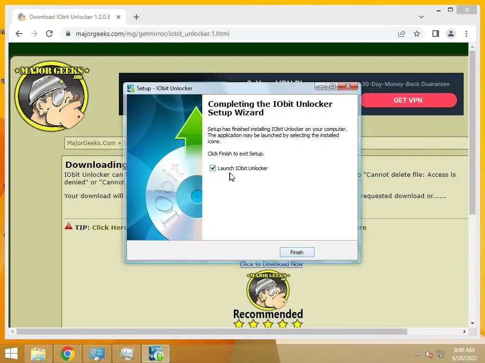This screenshot has height=363, width=485.
Task: Click the Completing the IObit Unlocker heading
Action: pos(270,108)
